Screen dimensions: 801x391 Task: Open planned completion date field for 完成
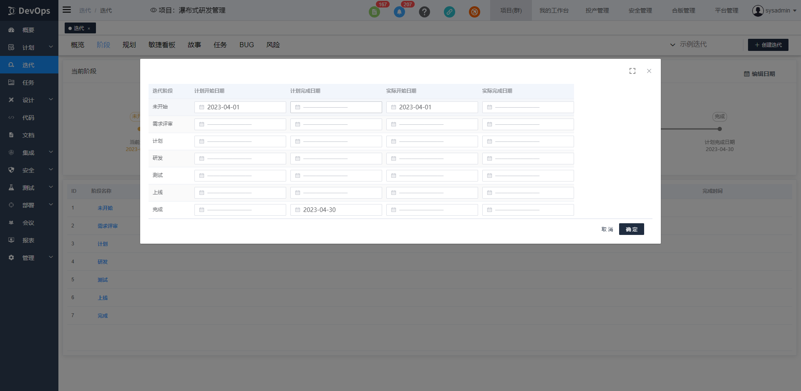pos(336,210)
